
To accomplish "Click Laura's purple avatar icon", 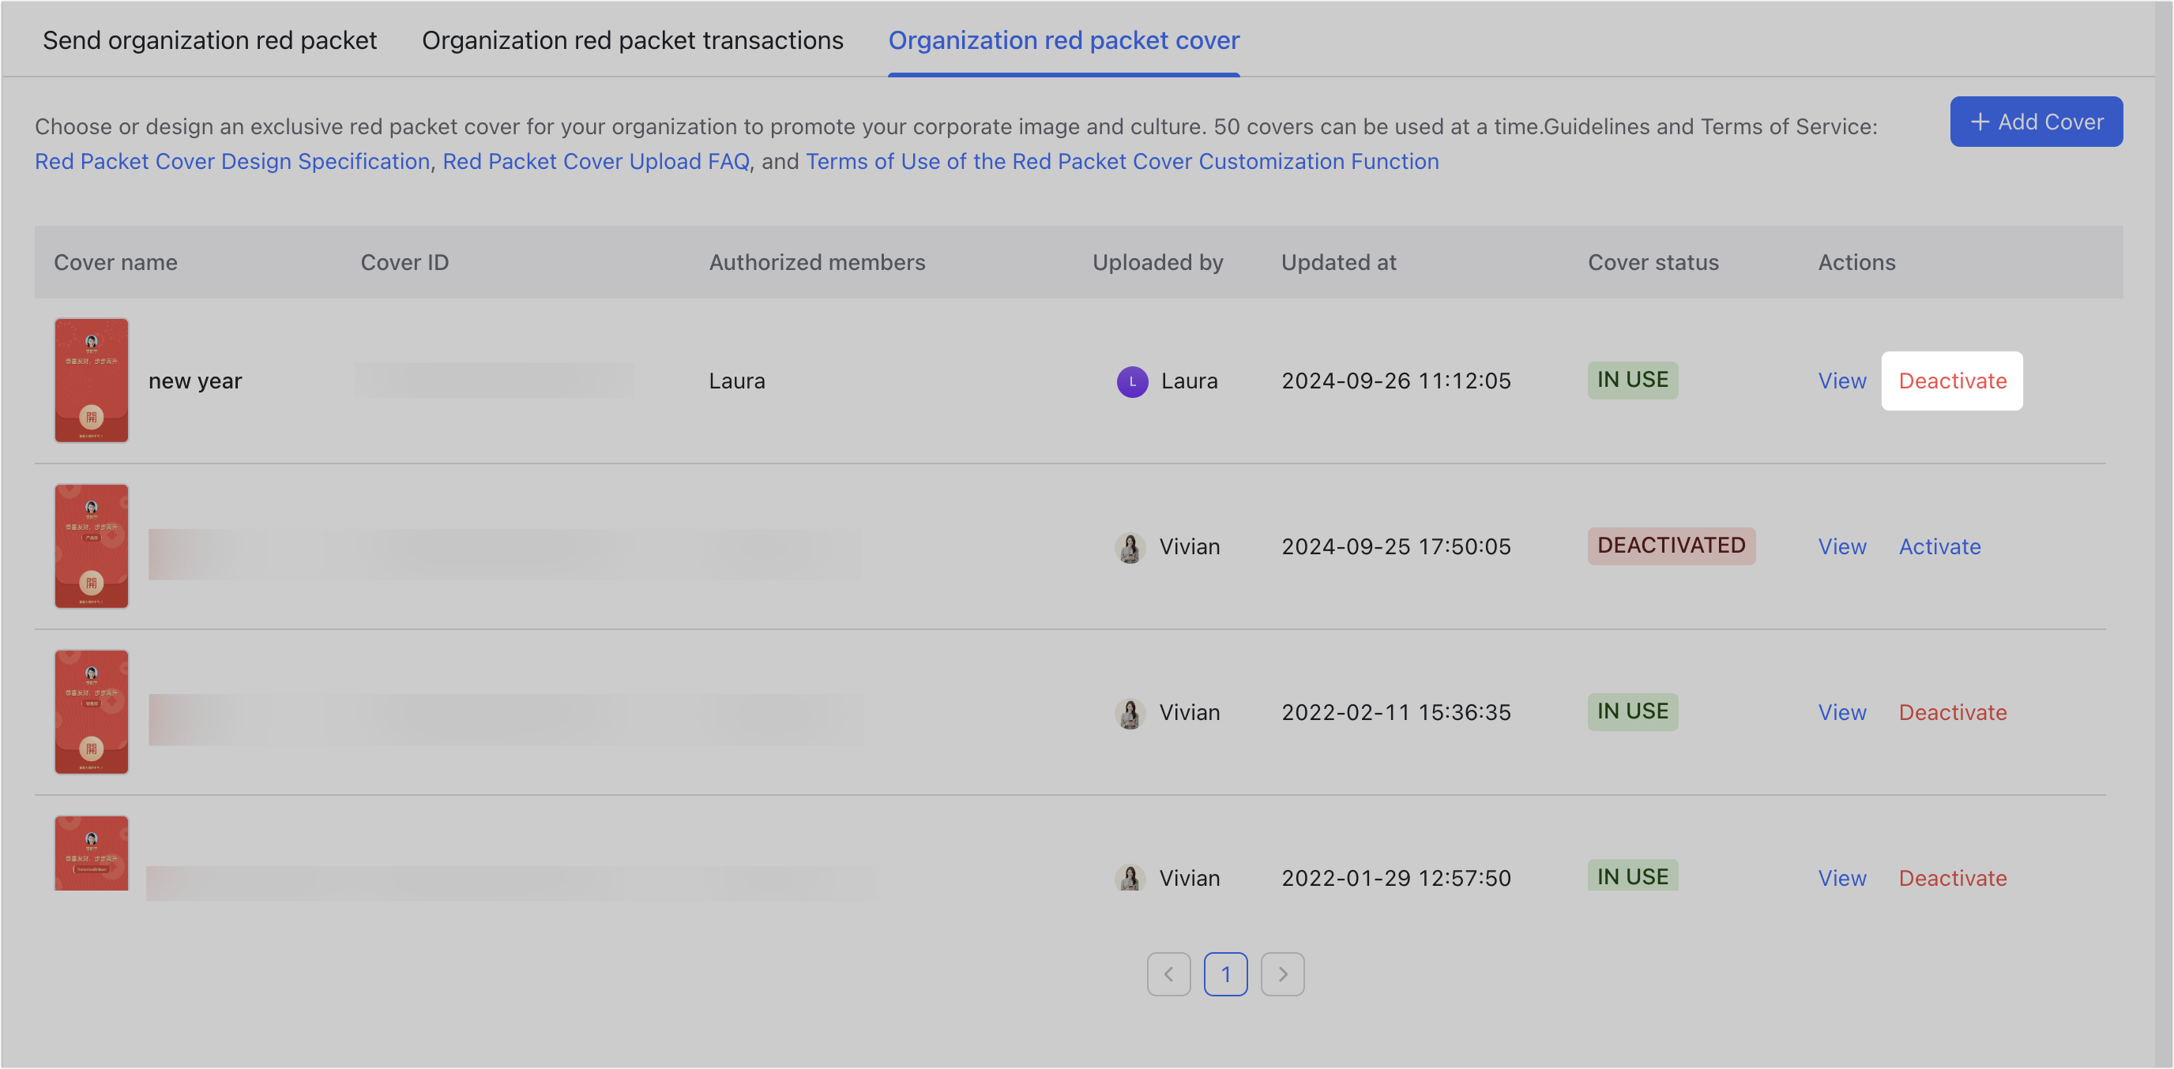I will [x=1132, y=381].
